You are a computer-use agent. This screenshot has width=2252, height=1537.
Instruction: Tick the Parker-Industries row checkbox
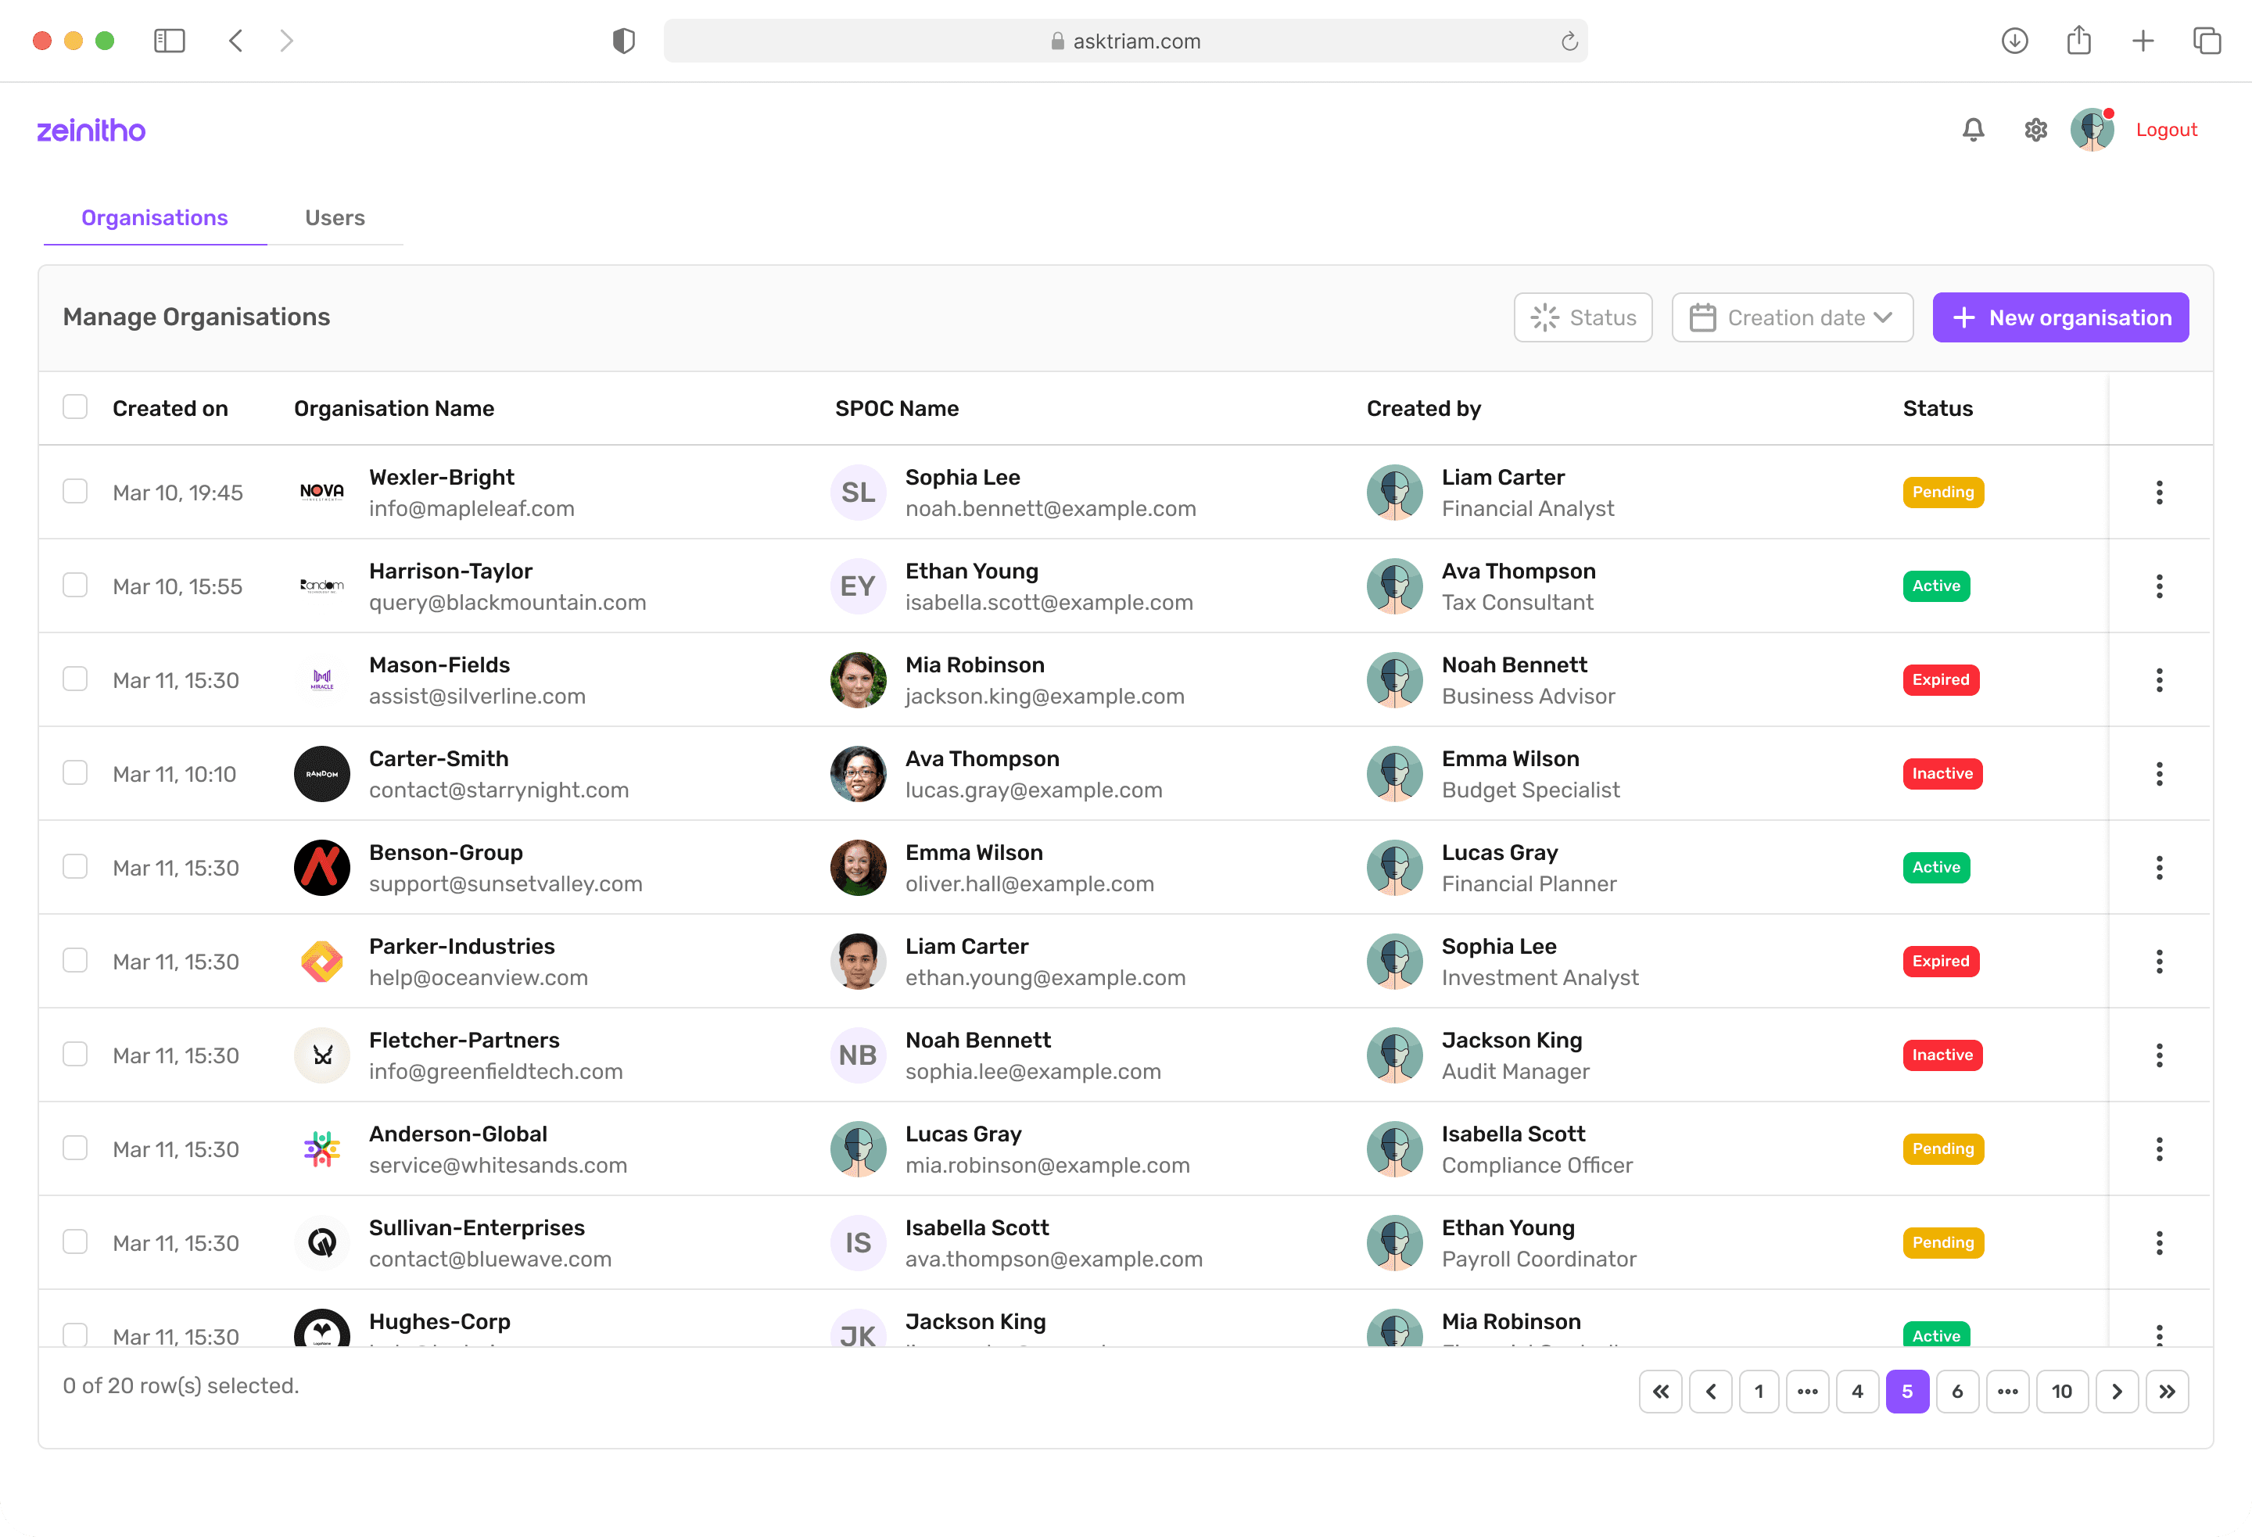click(74, 960)
